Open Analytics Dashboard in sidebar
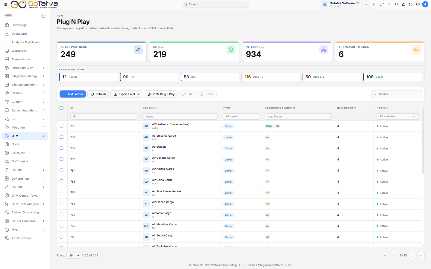 (25, 42)
